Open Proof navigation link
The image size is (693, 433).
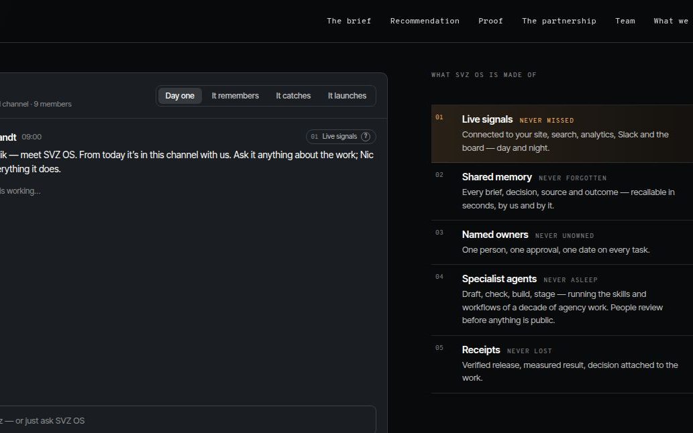(490, 21)
